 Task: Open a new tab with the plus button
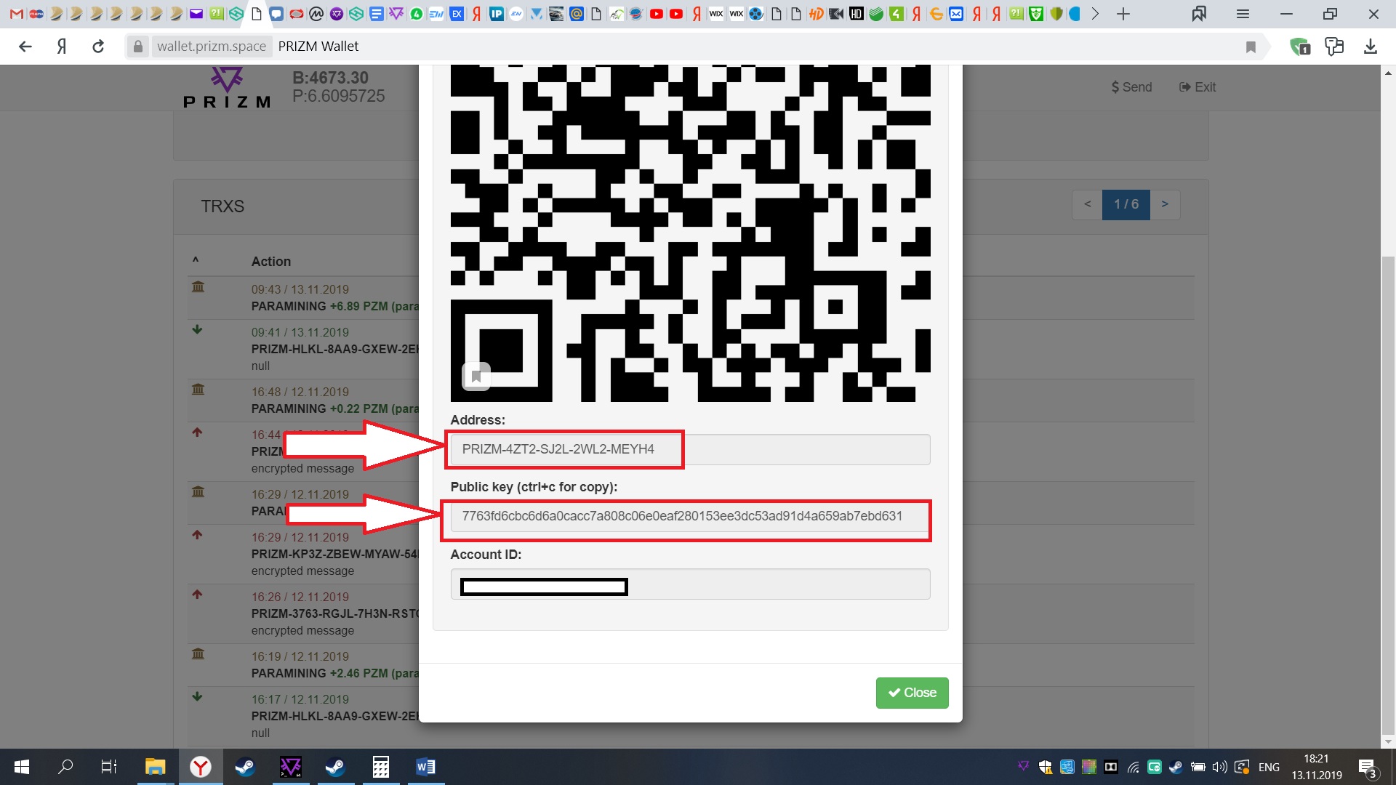[1123, 14]
